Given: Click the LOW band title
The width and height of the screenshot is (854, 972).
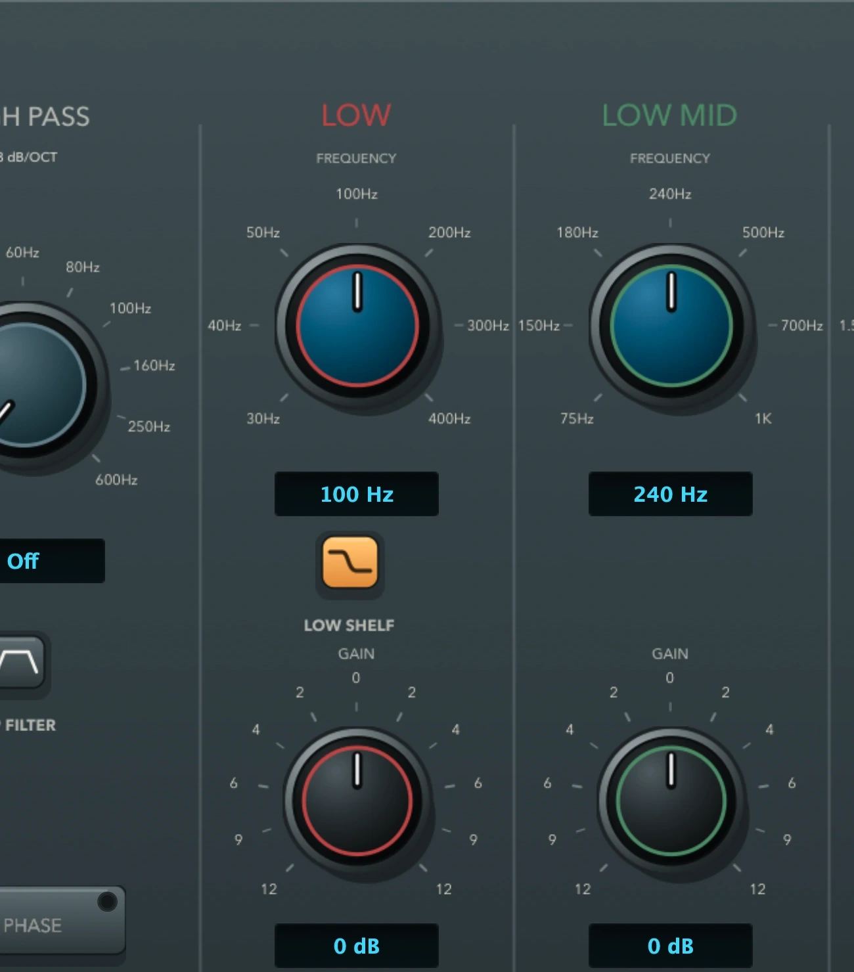Looking at the screenshot, I should (356, 115).
